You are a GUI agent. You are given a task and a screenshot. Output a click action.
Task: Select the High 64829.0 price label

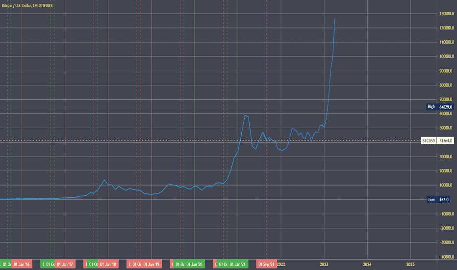point(440,107)
